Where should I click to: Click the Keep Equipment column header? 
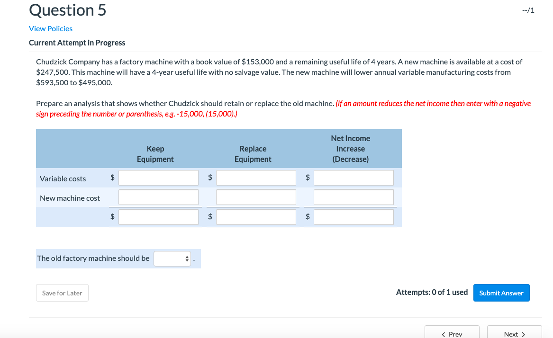pyautogui.click(x=155, y=154)
